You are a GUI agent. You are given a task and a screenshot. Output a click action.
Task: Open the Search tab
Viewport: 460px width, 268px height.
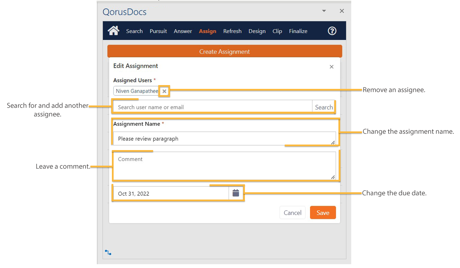coord(134,31)
